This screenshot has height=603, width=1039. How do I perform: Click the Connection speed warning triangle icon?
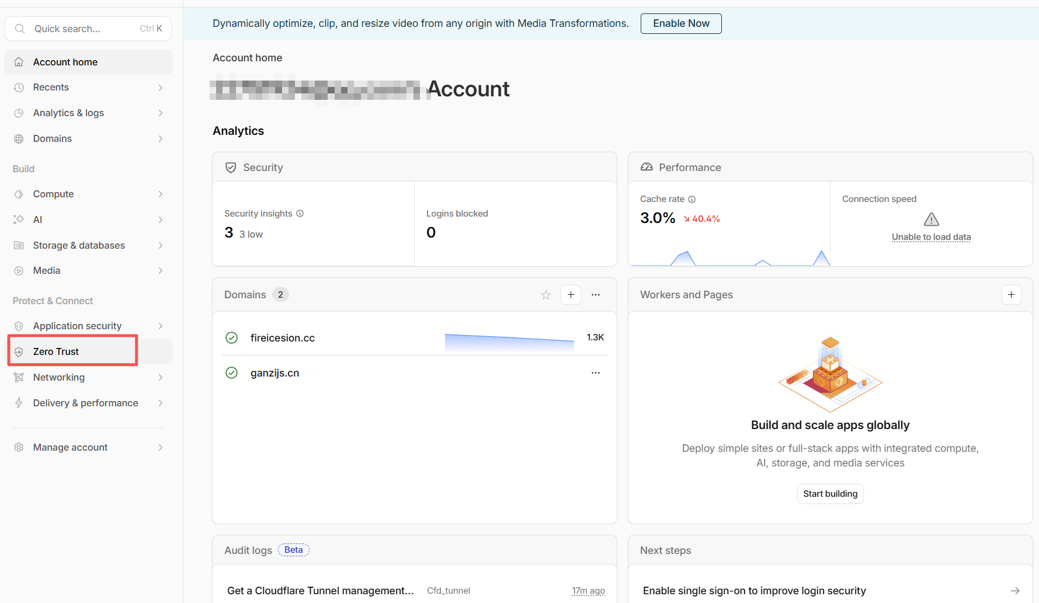click(932, 219)
